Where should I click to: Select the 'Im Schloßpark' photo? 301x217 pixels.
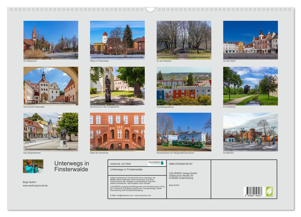[250, 86]
